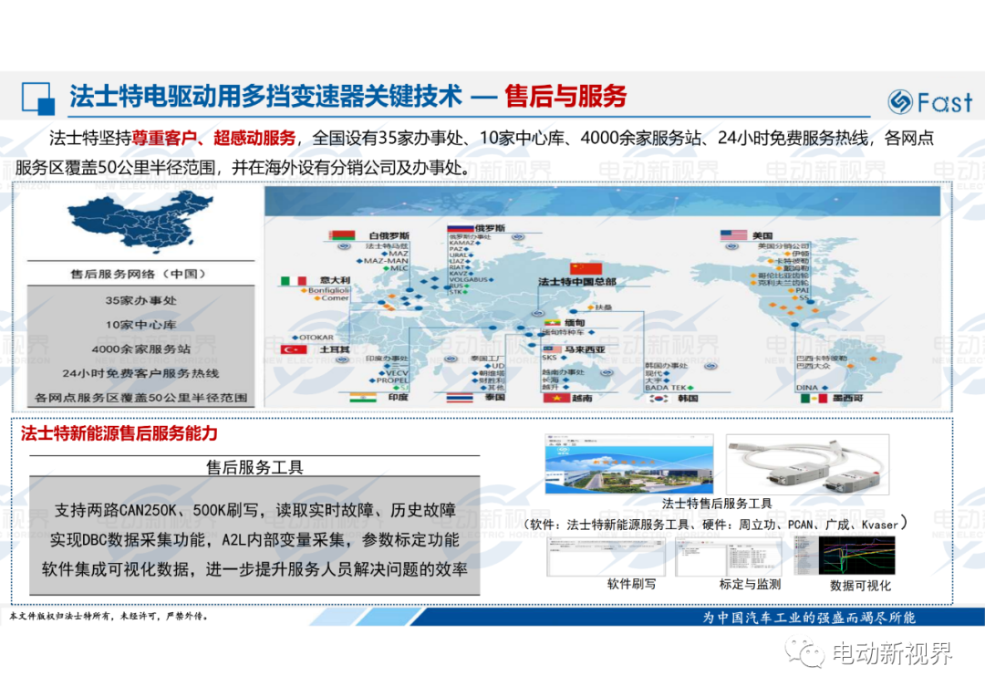Click the copyright notice 本文件版权归法士特所有

[108, 617]
